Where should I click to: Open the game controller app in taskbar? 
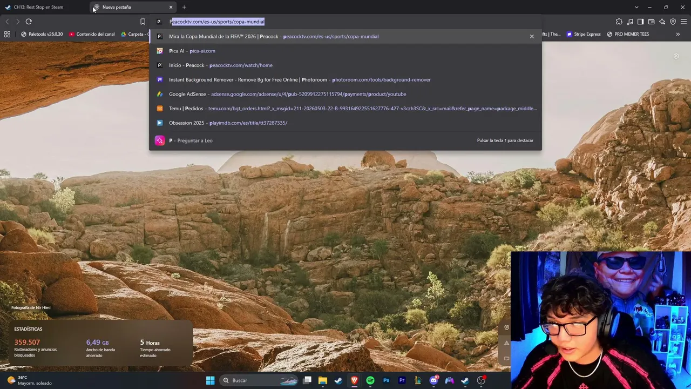coord(449,380)
